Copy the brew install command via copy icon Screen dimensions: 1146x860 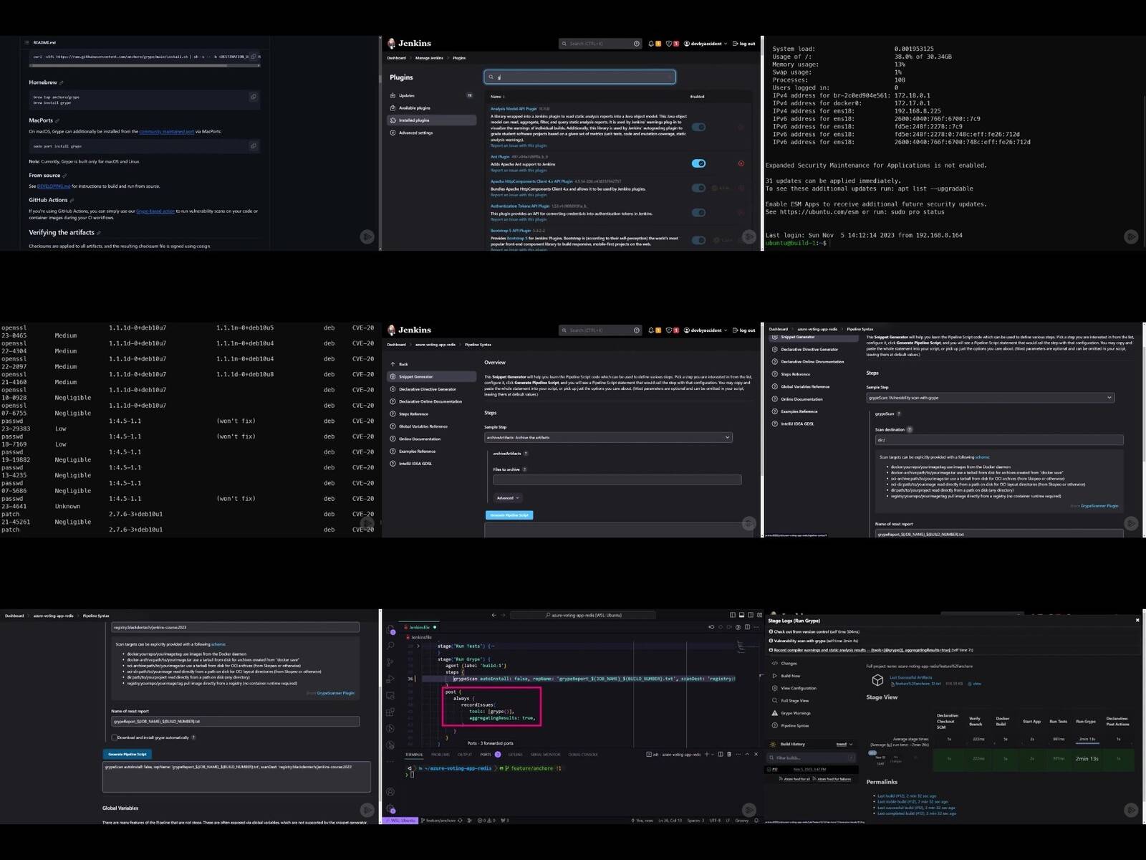click(253, 97)
